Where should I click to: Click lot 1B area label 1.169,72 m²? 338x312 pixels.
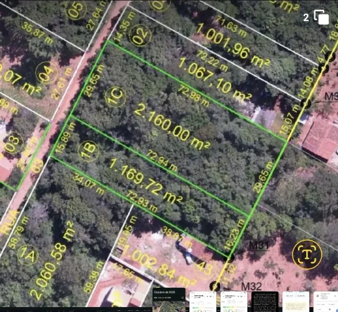(x=146, y=182)
